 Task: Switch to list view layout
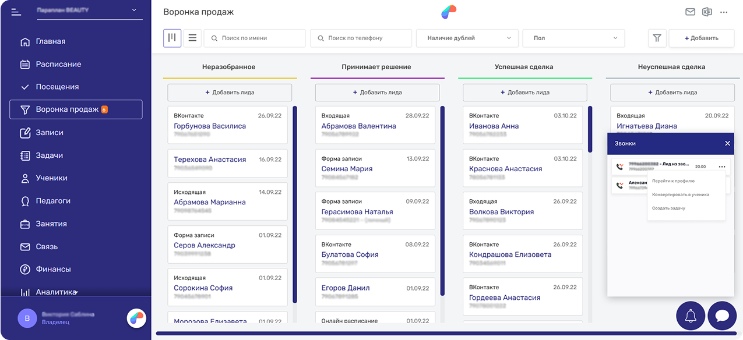click(x=192, y=38)
